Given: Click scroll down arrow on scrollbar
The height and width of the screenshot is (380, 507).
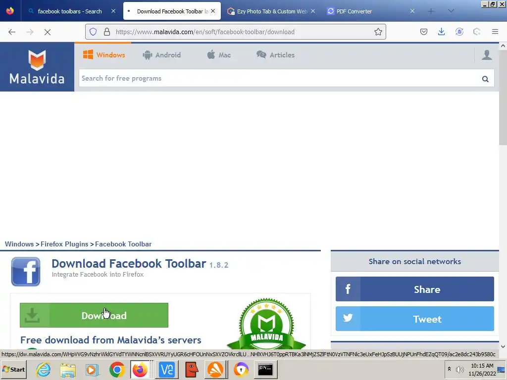Looking at the screenshot, I should [x=503, y=347].
